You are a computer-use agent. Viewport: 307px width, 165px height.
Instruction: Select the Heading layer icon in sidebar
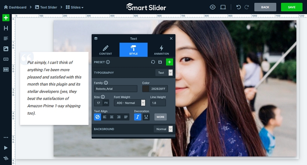6,28
